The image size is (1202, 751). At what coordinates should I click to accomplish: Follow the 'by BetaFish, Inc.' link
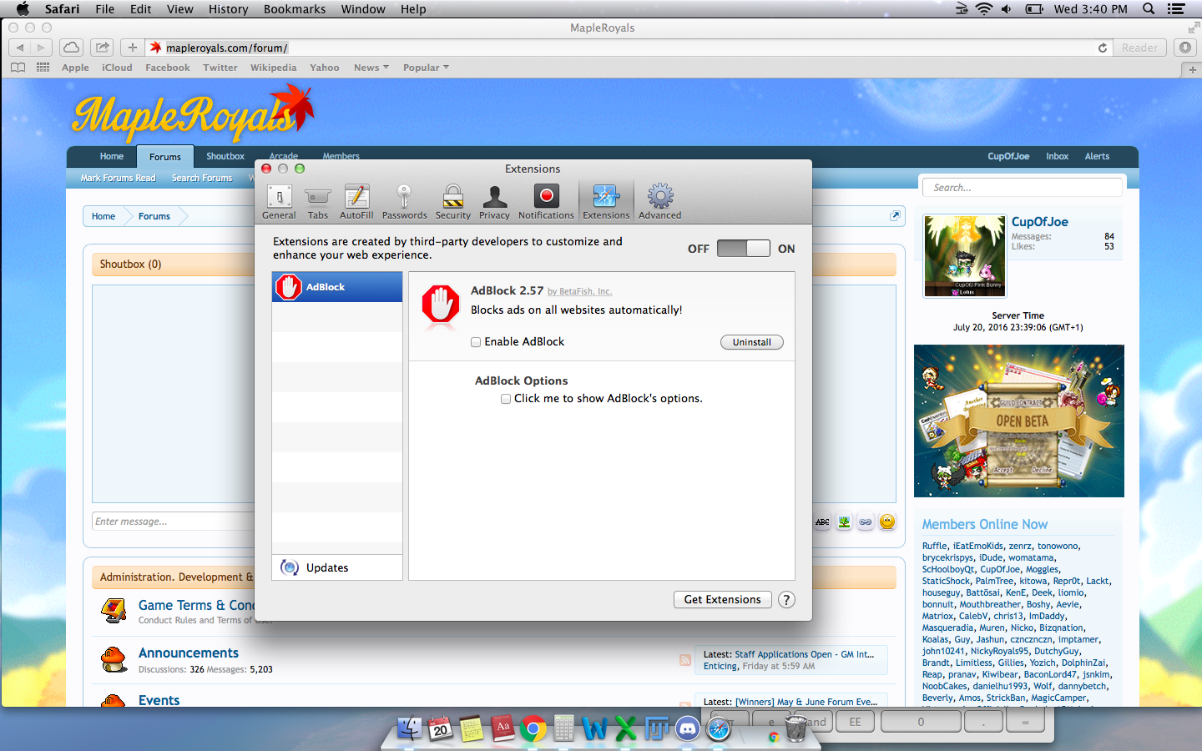[x=579, y=292]
